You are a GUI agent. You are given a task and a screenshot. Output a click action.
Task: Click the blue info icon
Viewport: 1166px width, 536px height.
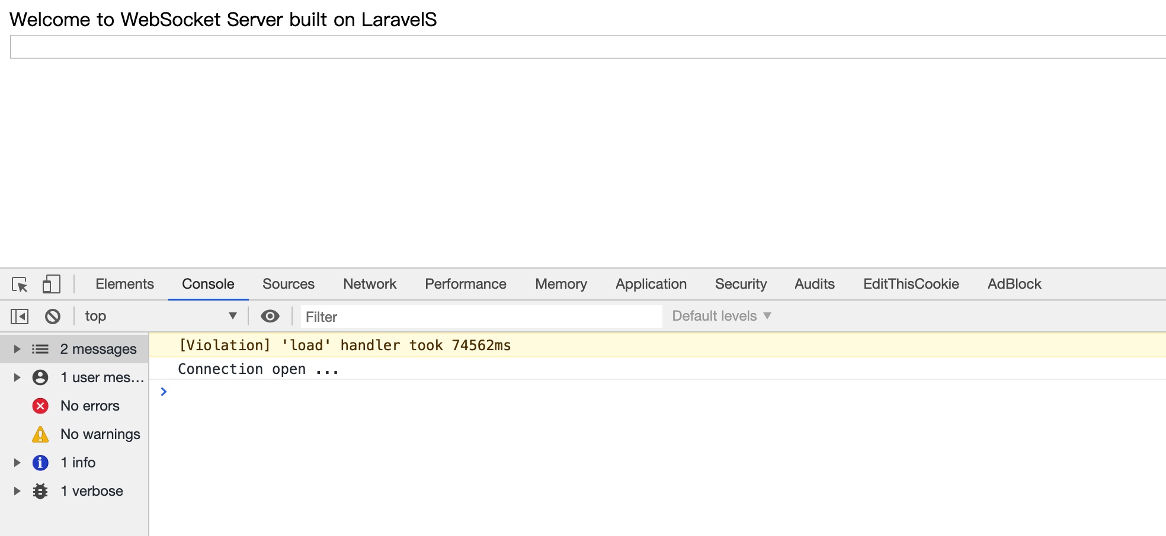tap(40, 463)
